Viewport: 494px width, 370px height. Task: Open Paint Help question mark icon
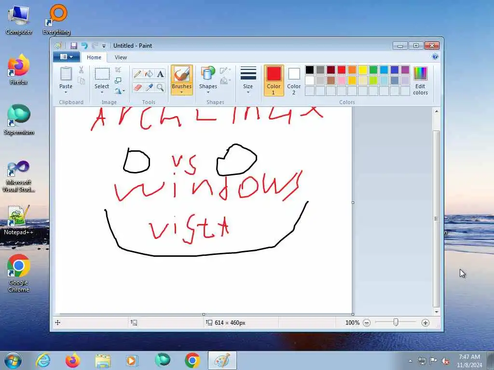coord(435,57)
